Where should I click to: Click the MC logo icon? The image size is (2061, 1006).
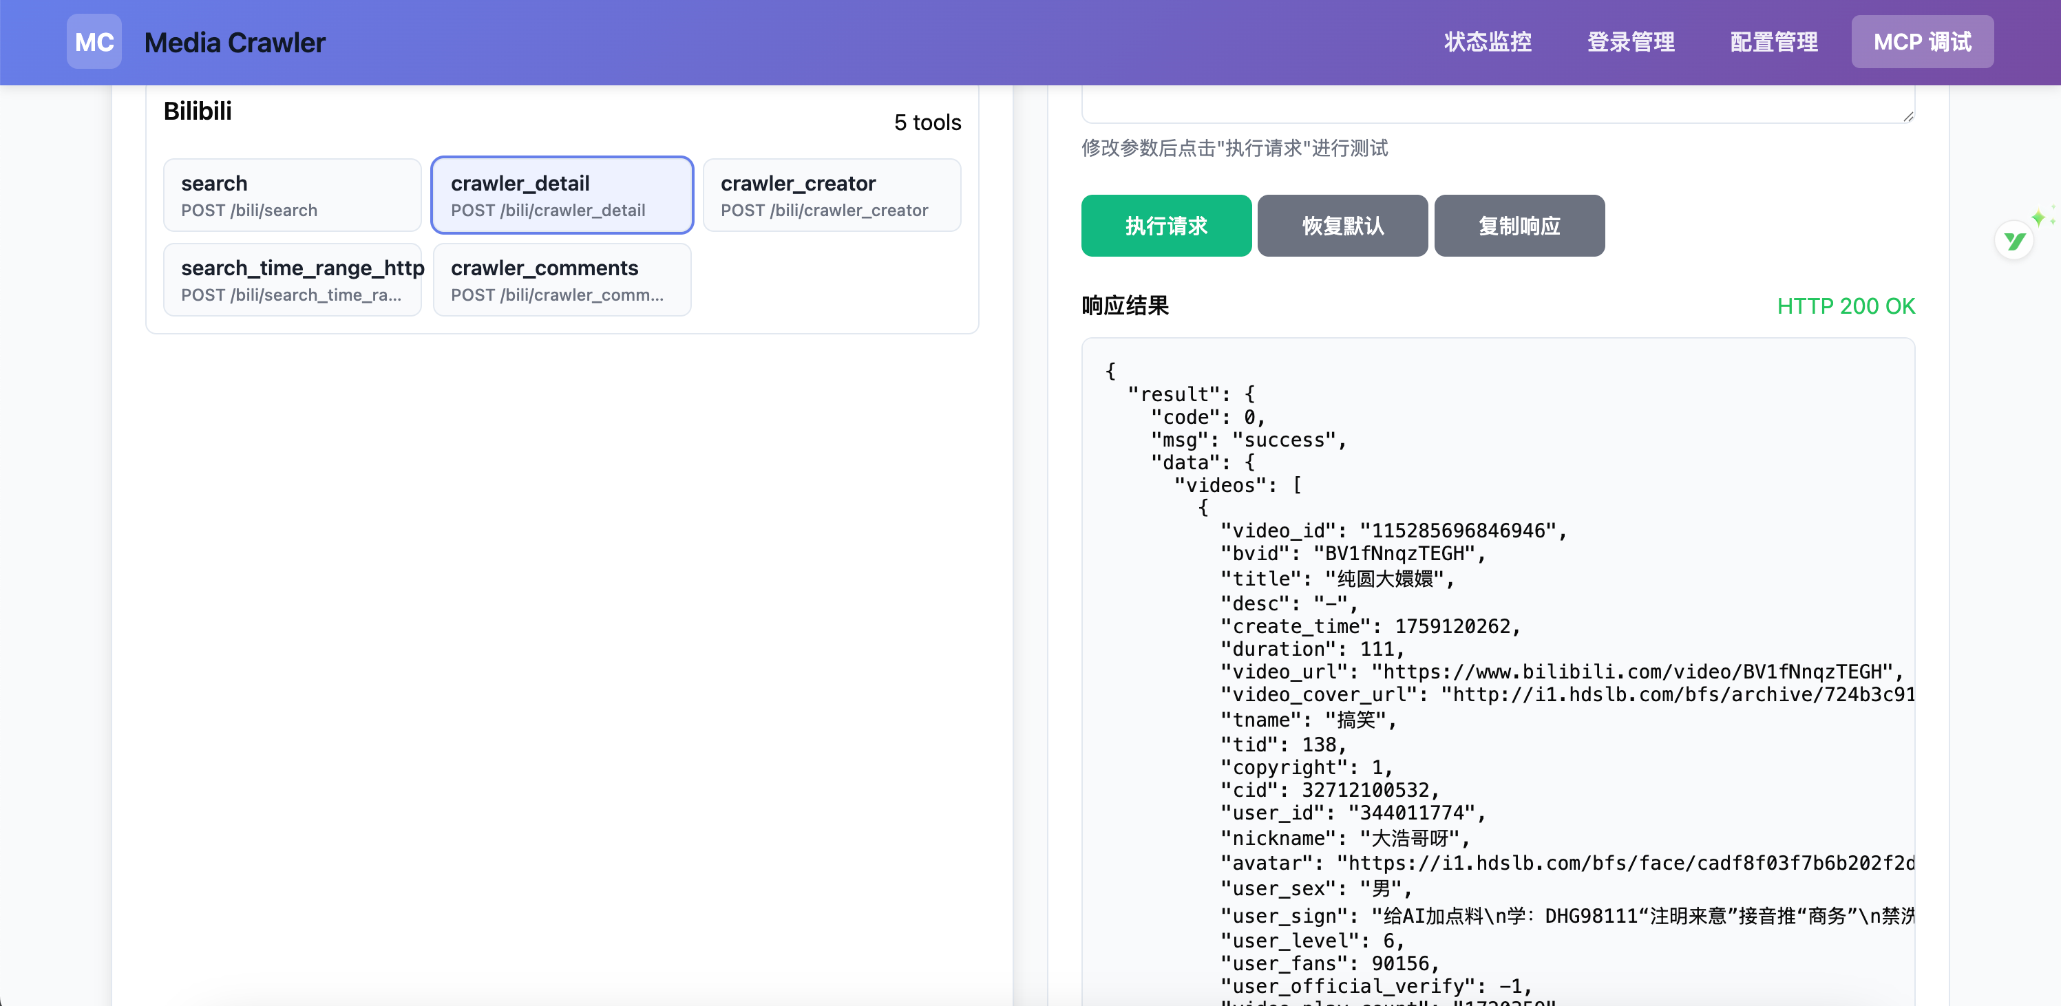point(94,41)
